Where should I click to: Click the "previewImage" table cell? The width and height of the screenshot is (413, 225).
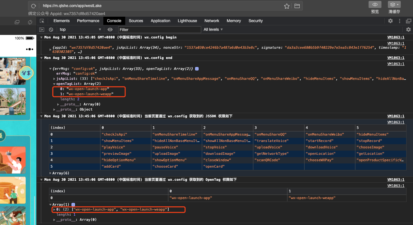[126, 154]
